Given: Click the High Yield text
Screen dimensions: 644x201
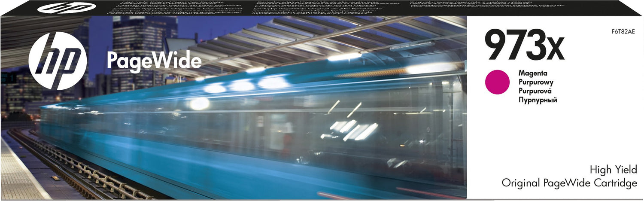Looking at the screenshot, I should [613, 170].
